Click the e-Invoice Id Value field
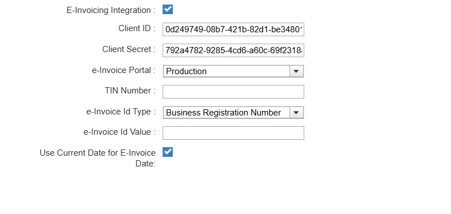451x214 pixels. coord(233,133)
